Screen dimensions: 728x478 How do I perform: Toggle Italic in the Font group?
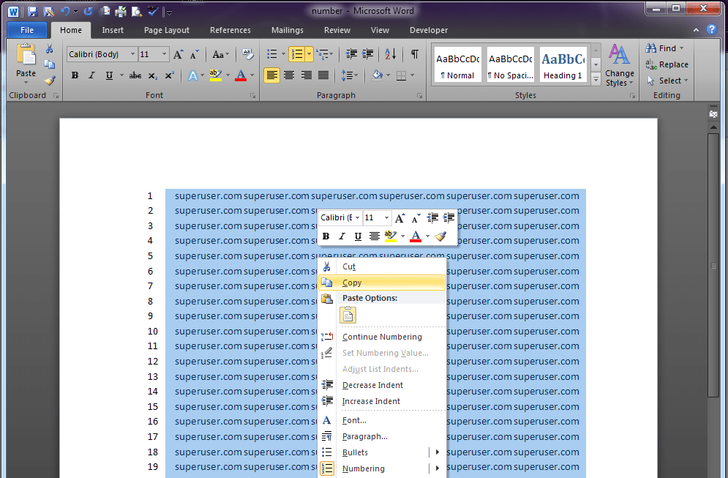(90, 75)
